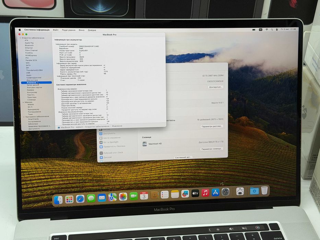This screenshot has height=240, width=320.
Task: Open Spotlight search in menu bar
Action: click(272, 29)
